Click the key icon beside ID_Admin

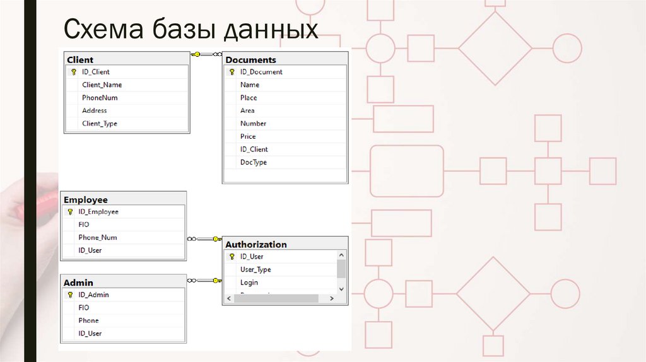tap(71, 295)
